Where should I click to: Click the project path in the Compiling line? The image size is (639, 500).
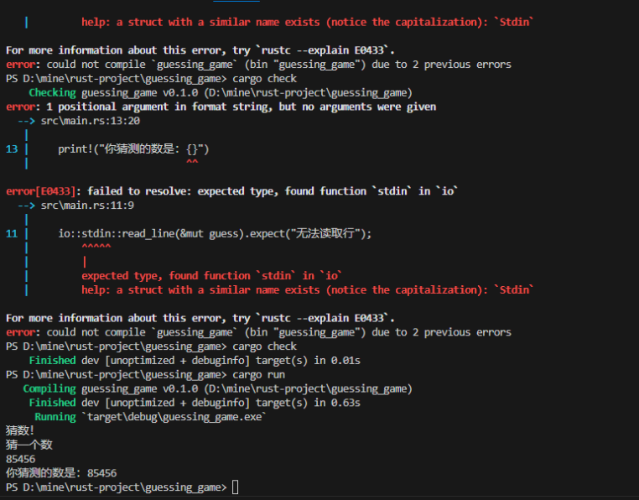(x=308, y=388)
